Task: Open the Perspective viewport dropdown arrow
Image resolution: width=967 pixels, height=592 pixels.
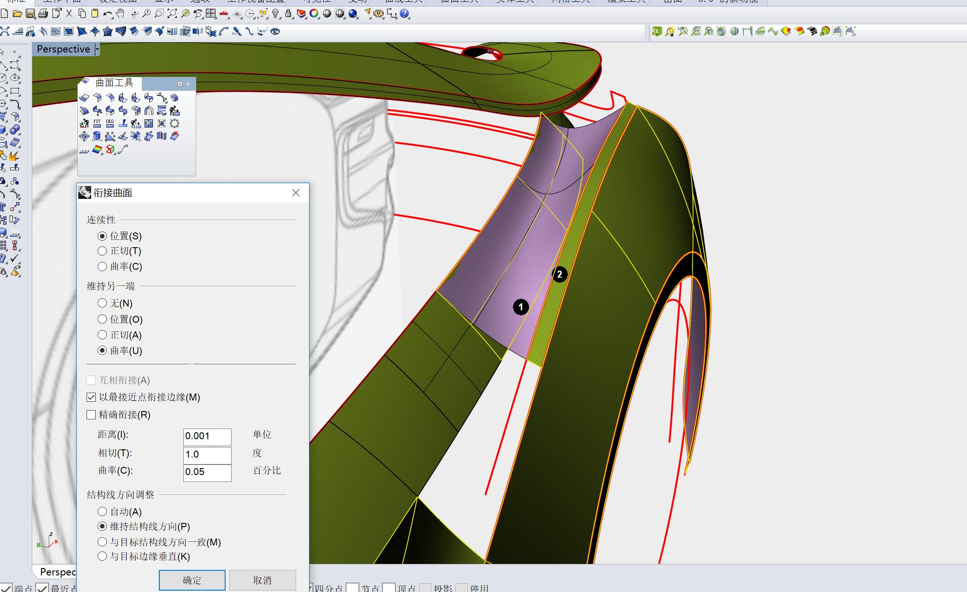Action: pyautogui.click(x=97, y=49)
